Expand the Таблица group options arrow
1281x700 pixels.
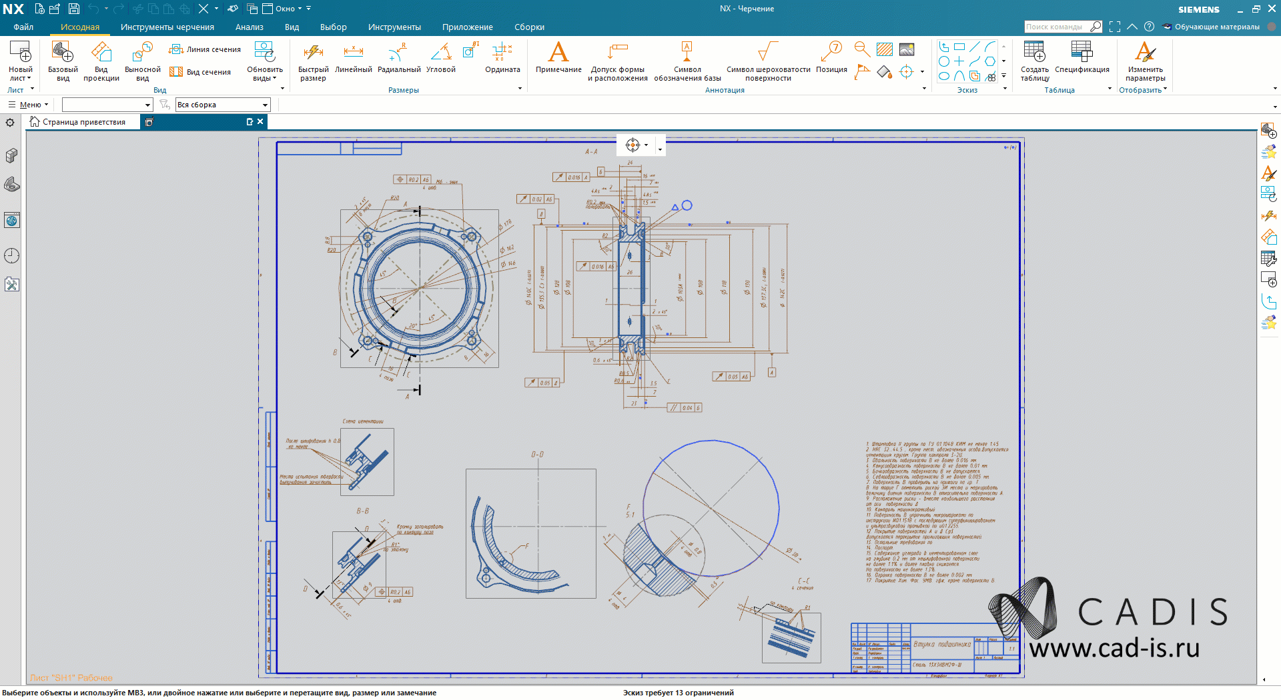[1110, 89]
